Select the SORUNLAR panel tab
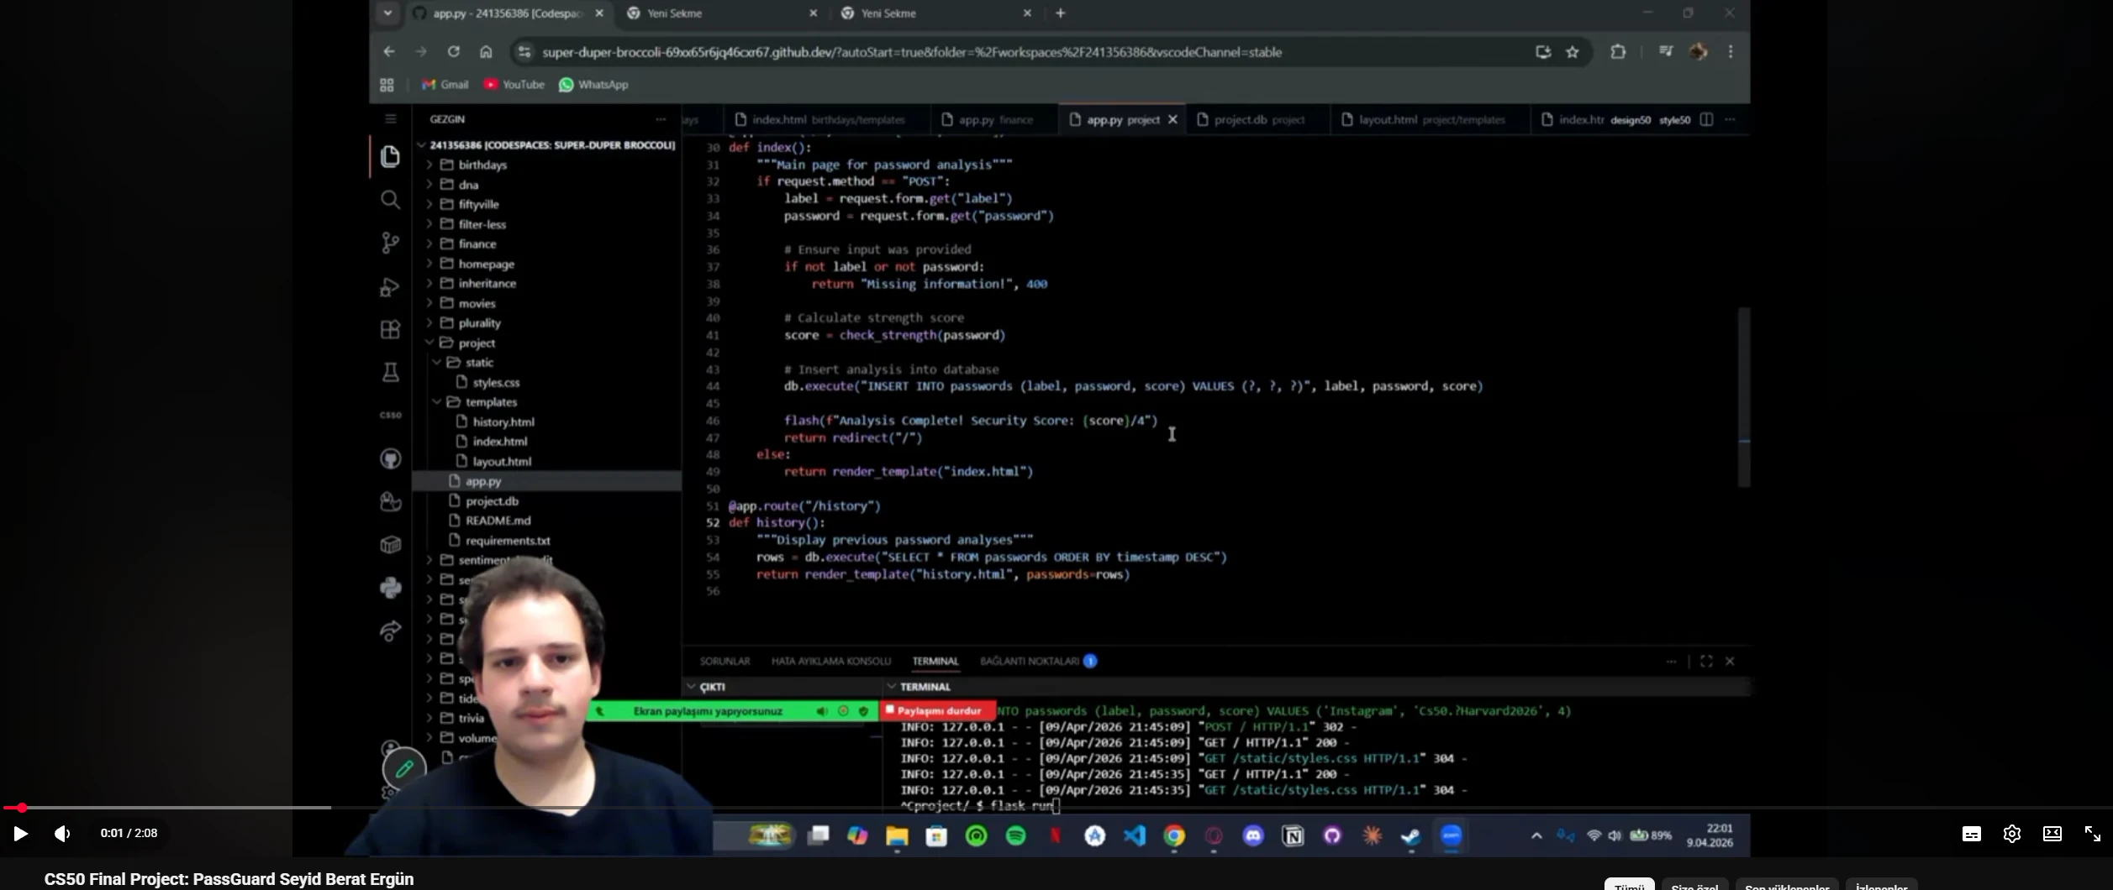The height and width of the screenshot is (890, 2113). click(725, 661)
